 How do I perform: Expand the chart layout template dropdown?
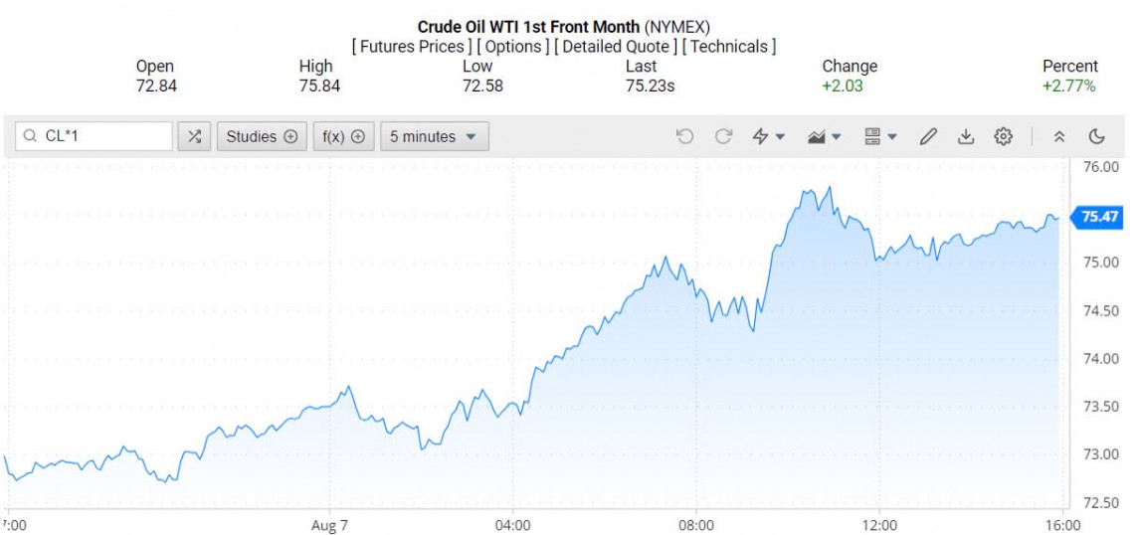pos(880,136)
